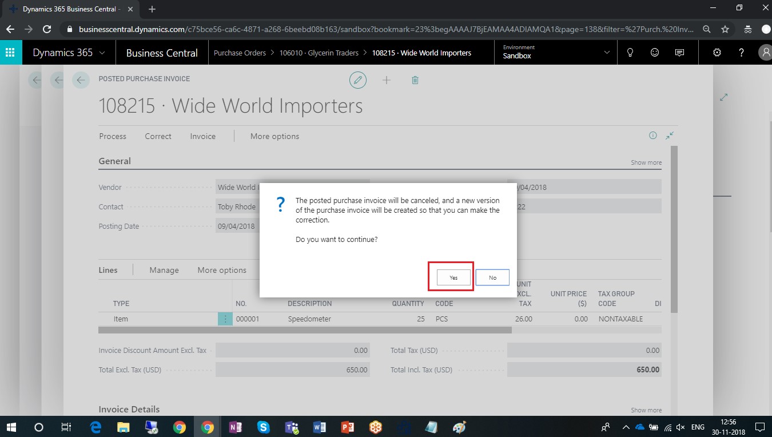Image resolution: width=772 pixels, height=437 pixels.
Task: Click the Posting Date field 09/04/2018
Action: point(237,226)
